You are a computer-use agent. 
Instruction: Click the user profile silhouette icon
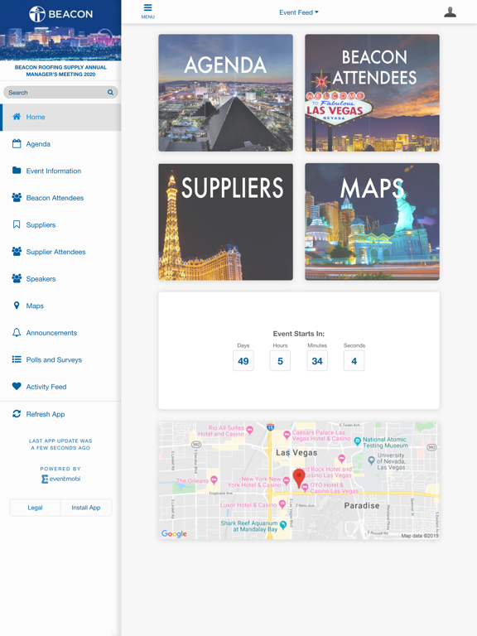pos(450,12)
